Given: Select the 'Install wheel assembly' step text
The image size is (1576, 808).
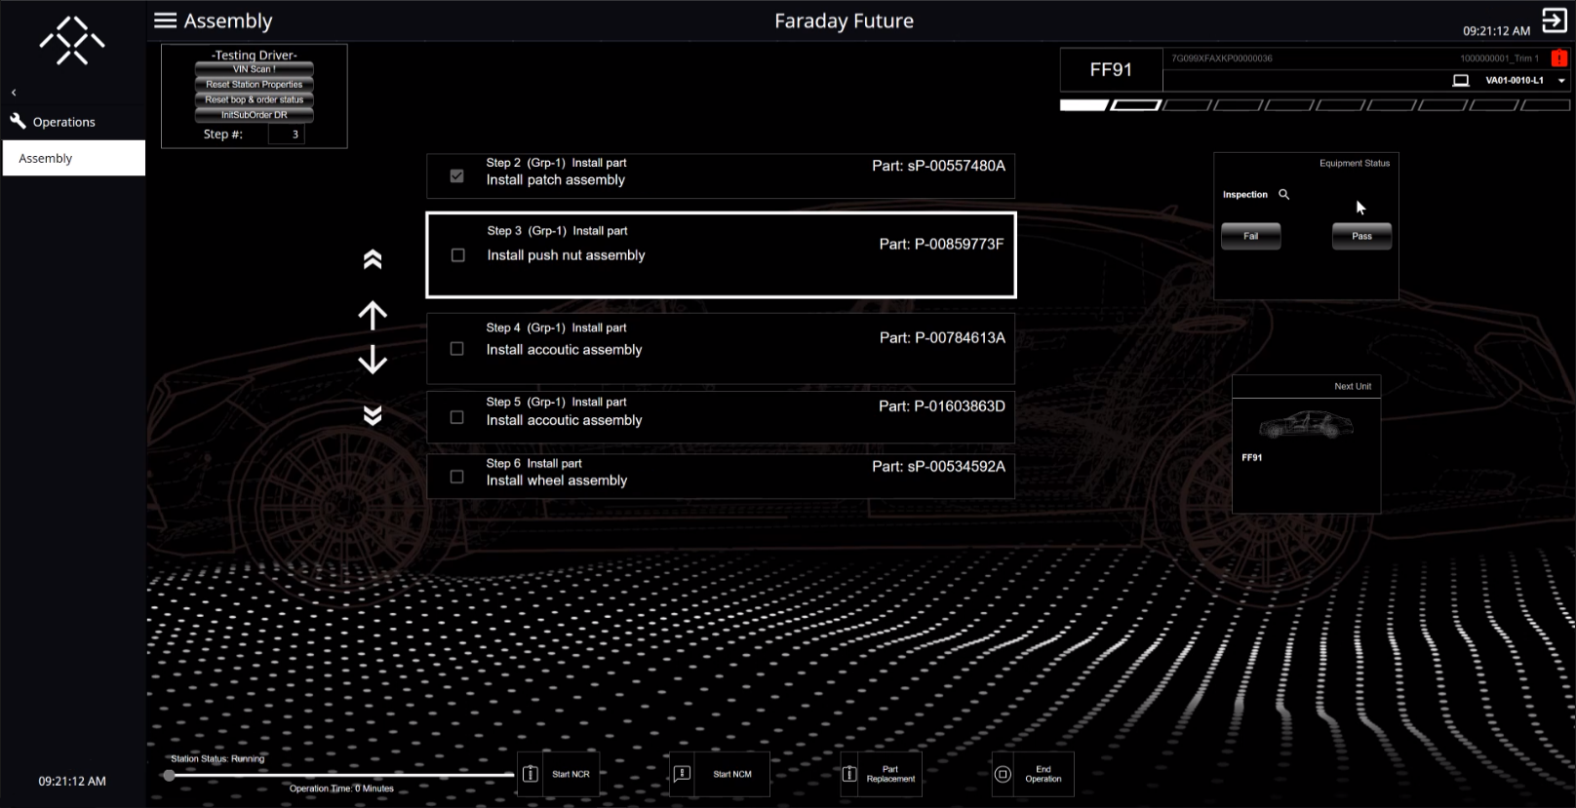Looking at the screenshot, I should click(557, 481).
